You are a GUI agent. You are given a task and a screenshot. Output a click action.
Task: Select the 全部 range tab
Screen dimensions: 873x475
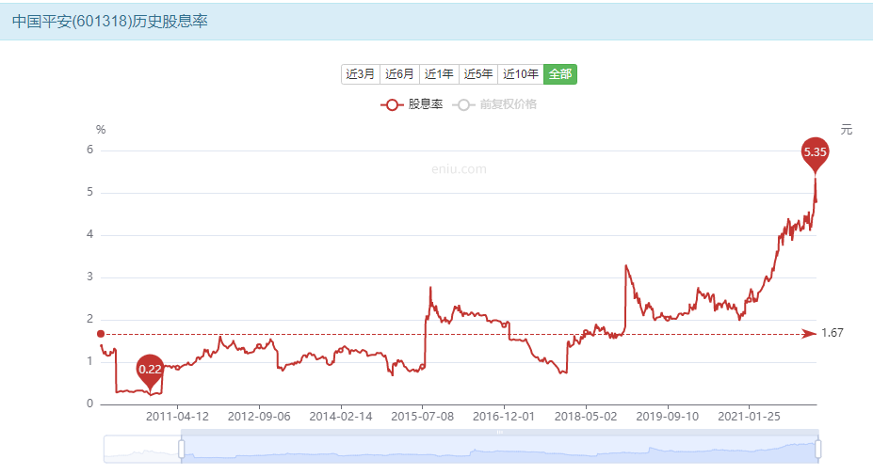tap(560, 74)
